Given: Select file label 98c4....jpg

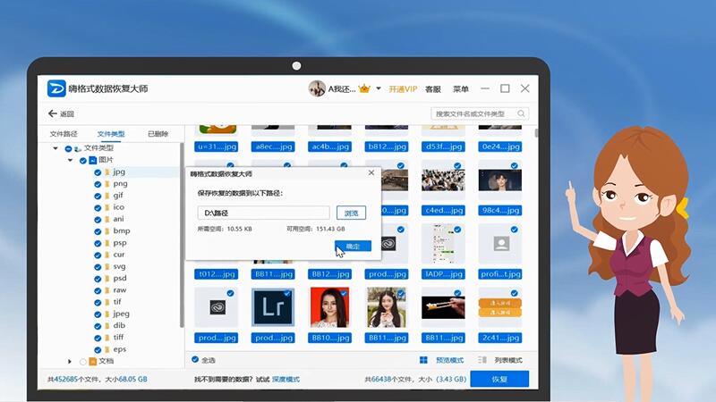Looking at the screenshot, I should 500,211.
